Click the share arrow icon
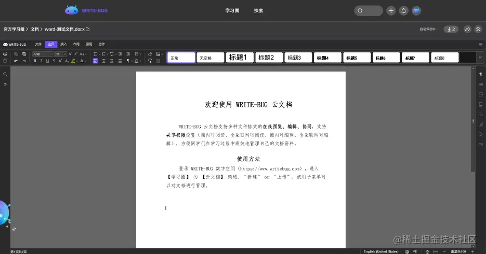486x254 pixels. (x=467, y=29)
